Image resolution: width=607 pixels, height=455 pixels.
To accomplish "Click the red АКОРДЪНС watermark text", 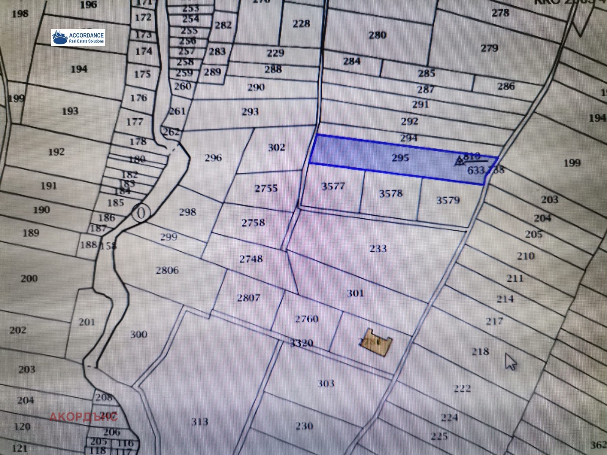I will coord(83,417).
